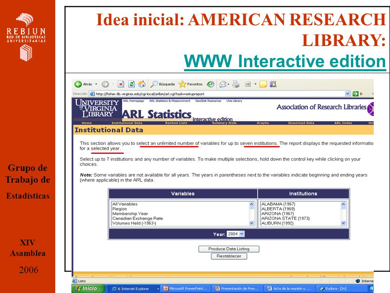This screenshot has width=390, height=293.
Task: Click the grey forward arrow button
Action: pyautogui.click(x=105, y=84)
